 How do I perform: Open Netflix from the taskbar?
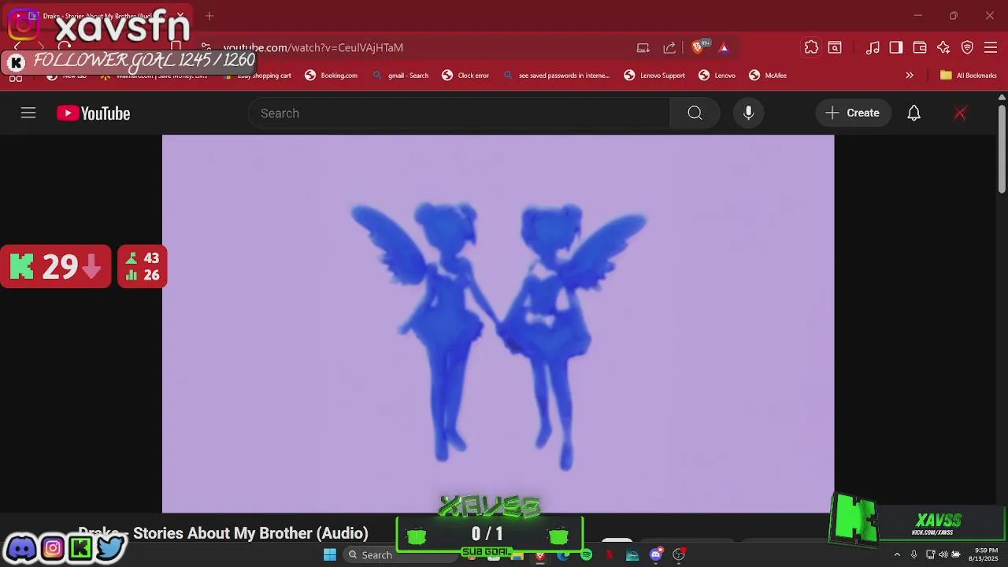click(609, 555)
